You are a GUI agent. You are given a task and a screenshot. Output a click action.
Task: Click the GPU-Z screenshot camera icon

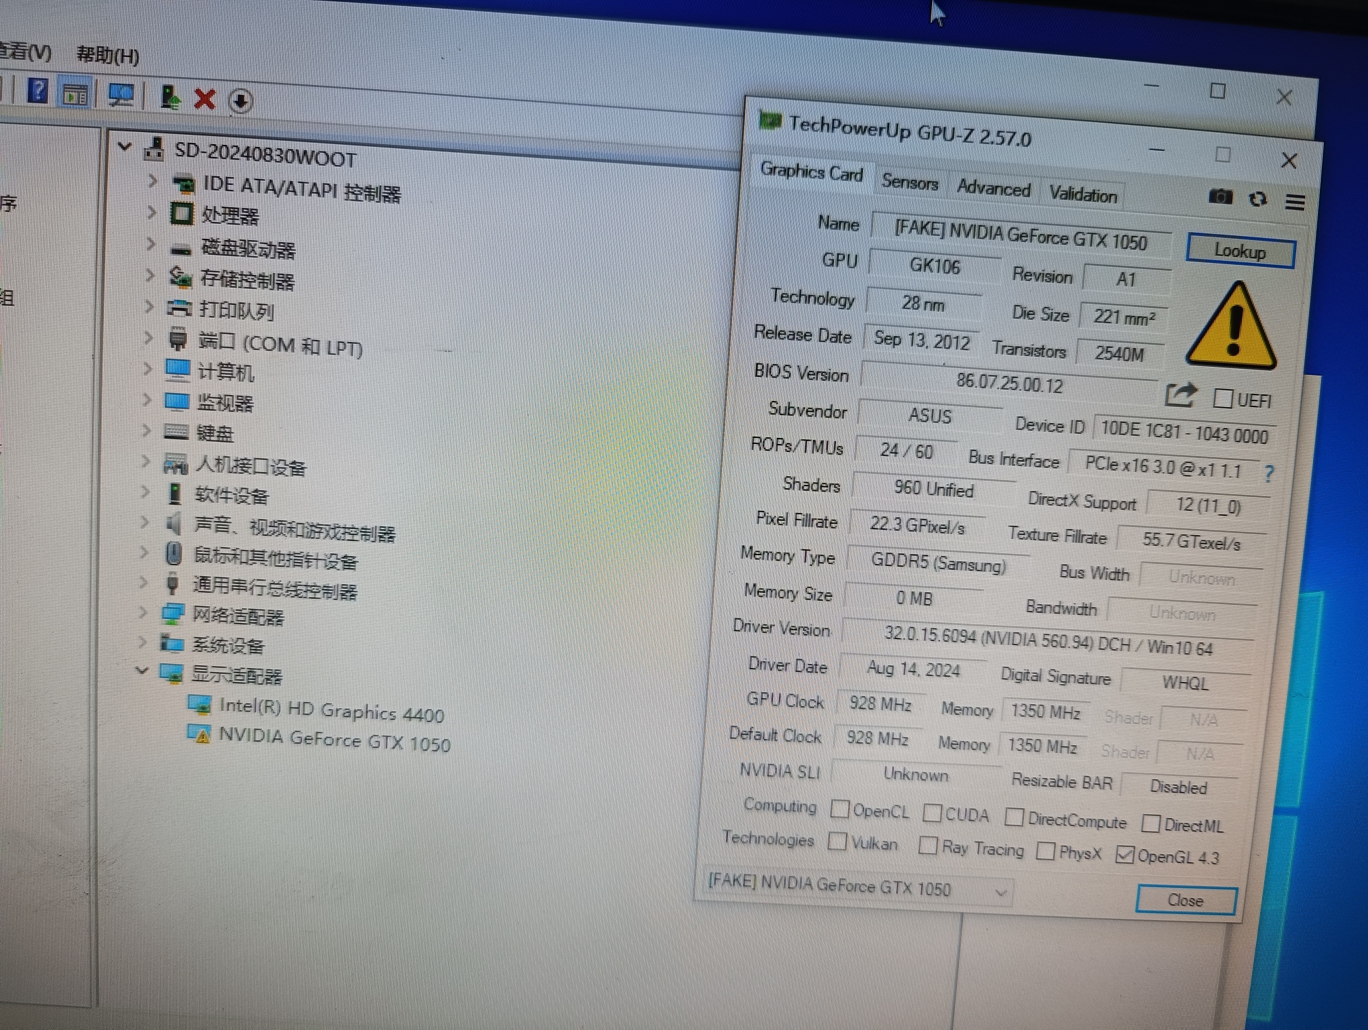pos(1220,196)
